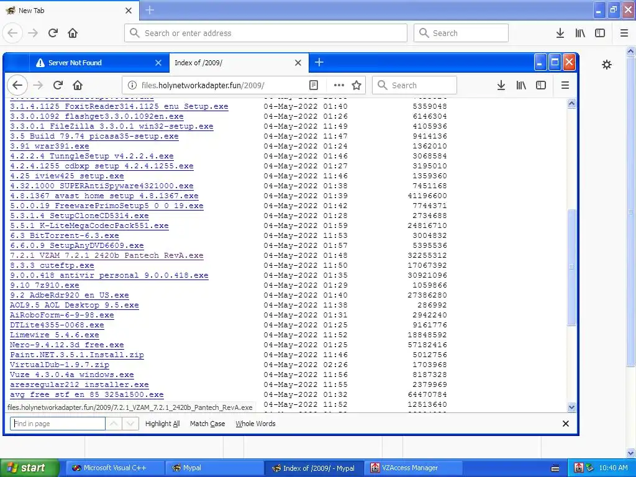Open outer browser hamburger menu

pos(624,33)
